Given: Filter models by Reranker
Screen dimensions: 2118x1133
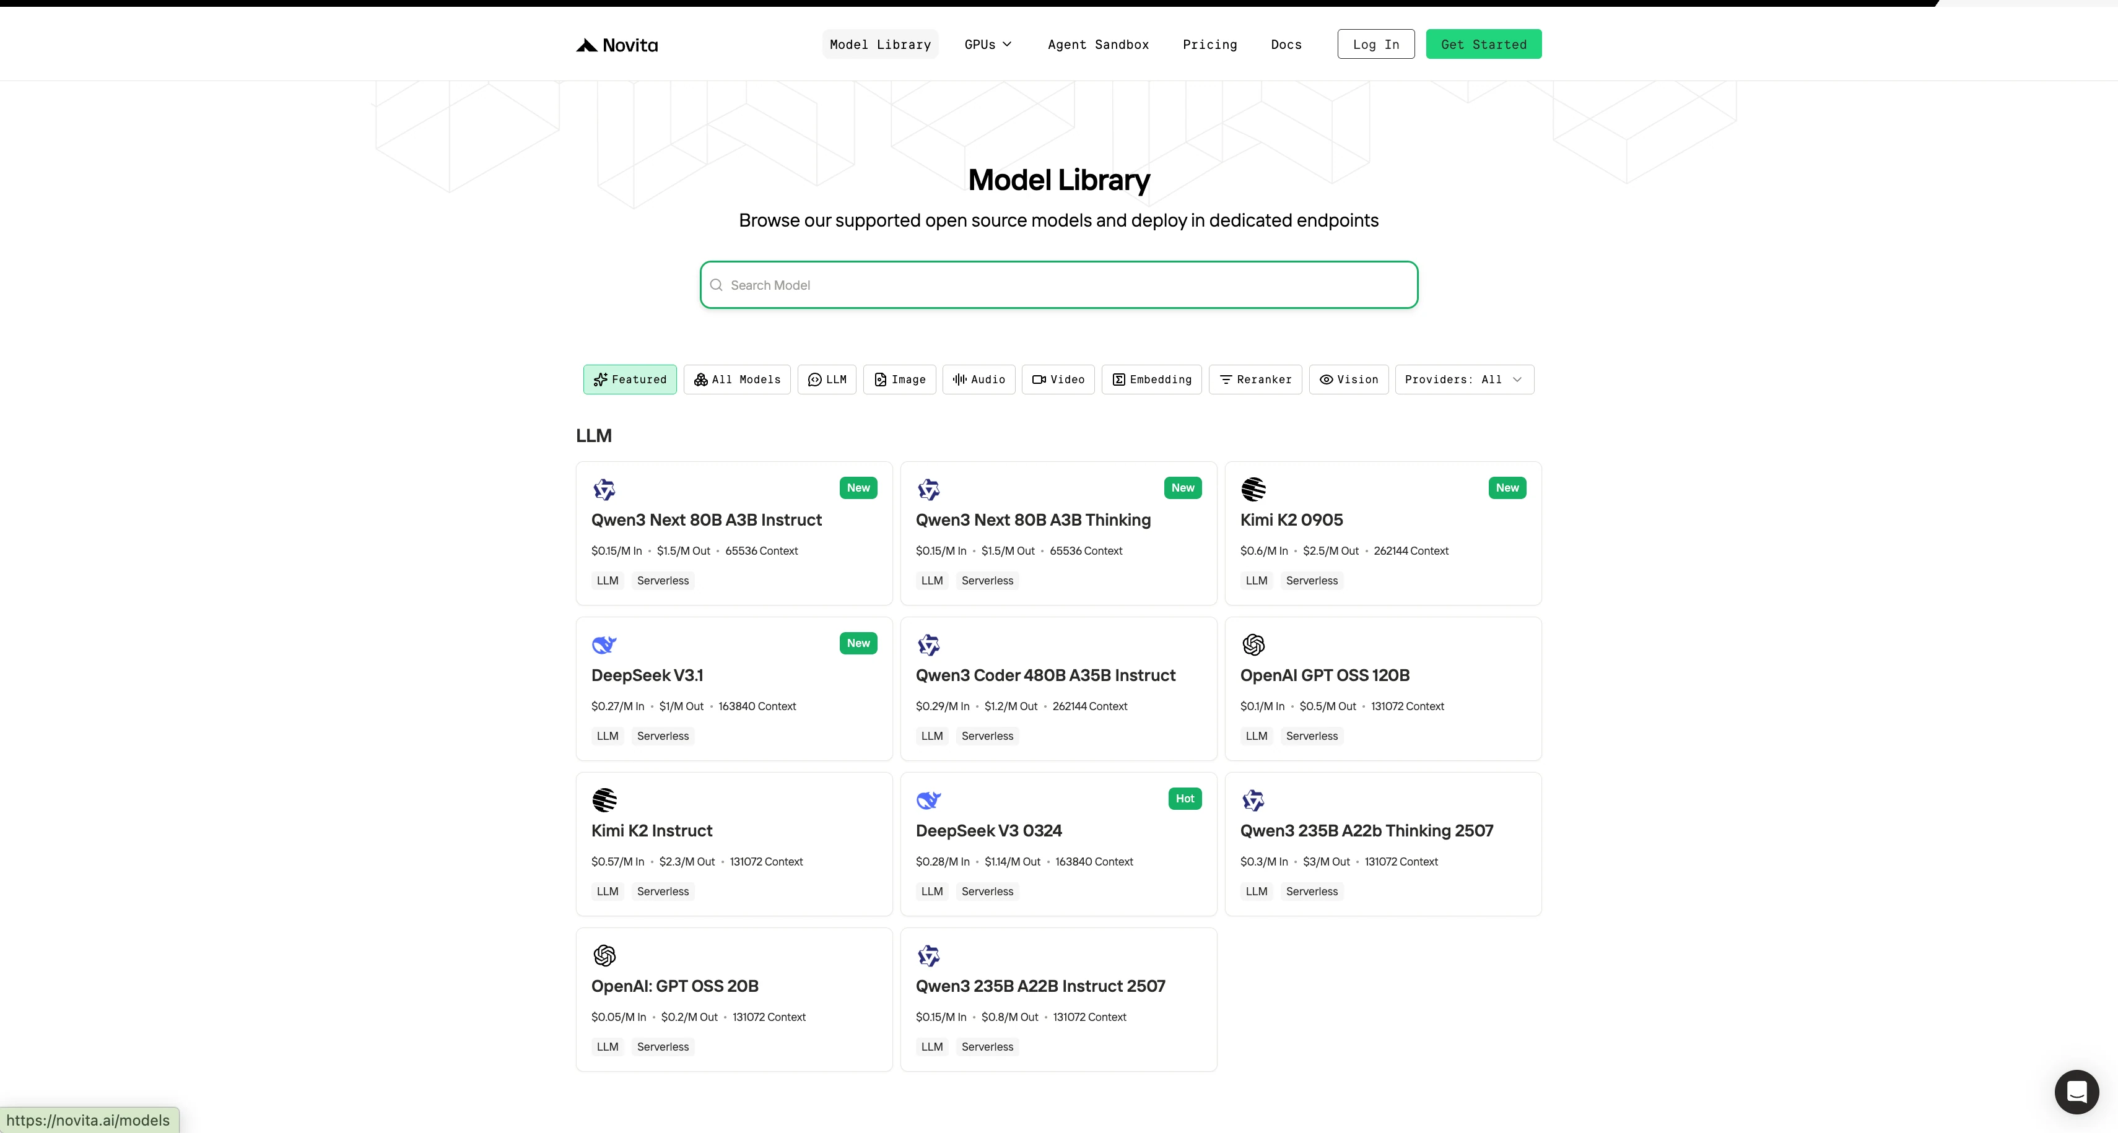Looking at the screenshot, I should tap(1255, 379).
